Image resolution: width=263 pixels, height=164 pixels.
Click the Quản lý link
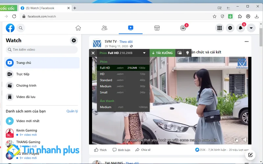72,111
